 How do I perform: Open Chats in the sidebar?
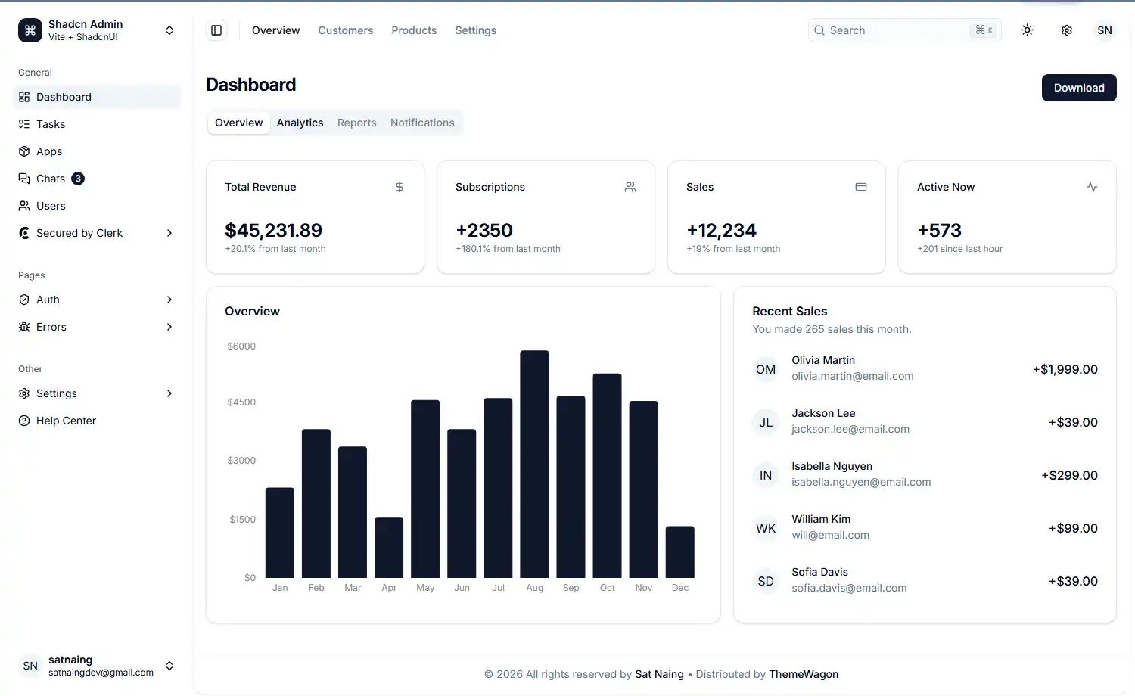pos(97,179)
